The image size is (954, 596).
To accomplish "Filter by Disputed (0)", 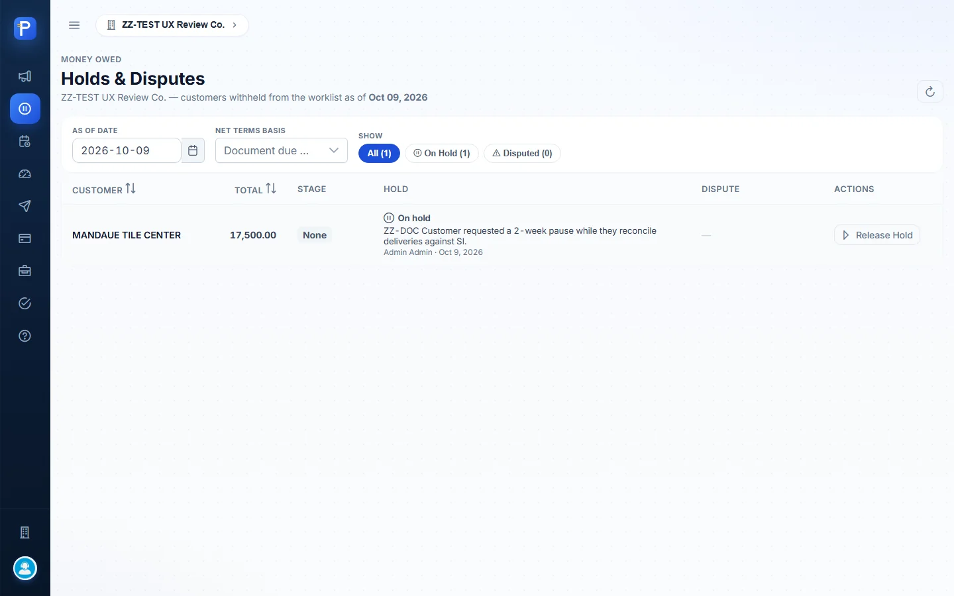I will click(523, 153).
